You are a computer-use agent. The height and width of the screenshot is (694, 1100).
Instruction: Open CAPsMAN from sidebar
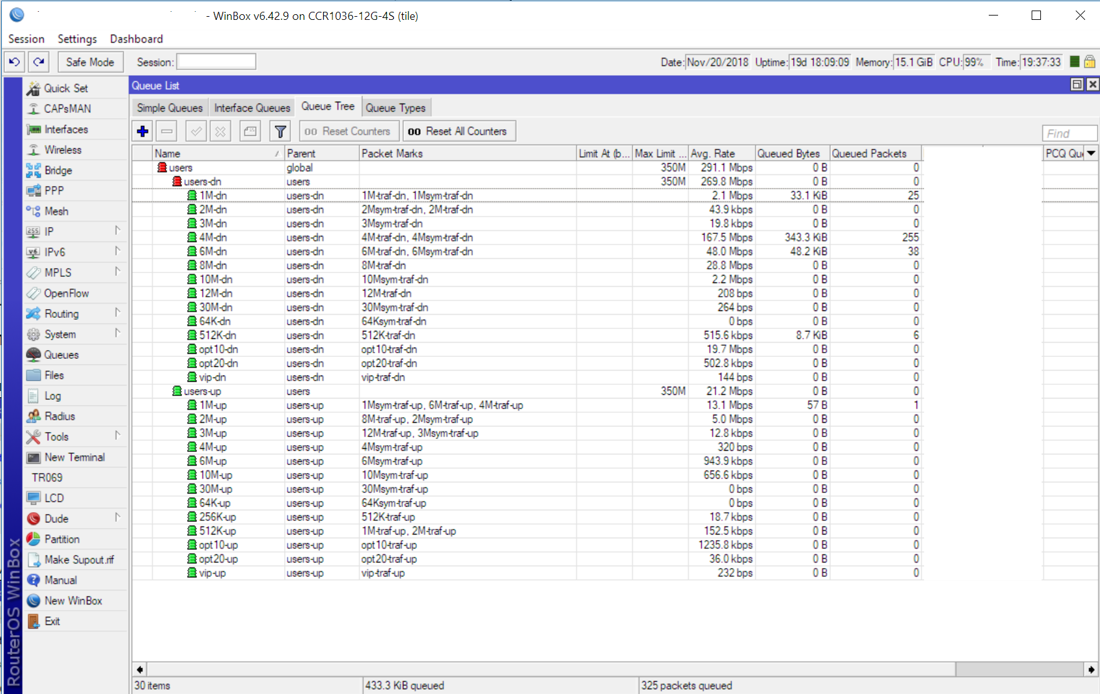point(75,109)
